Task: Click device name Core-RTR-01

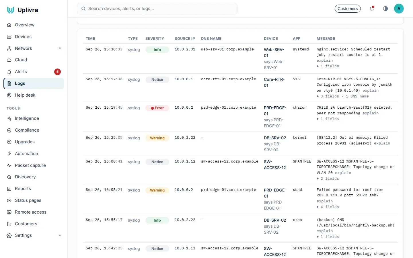Action: 274,82
